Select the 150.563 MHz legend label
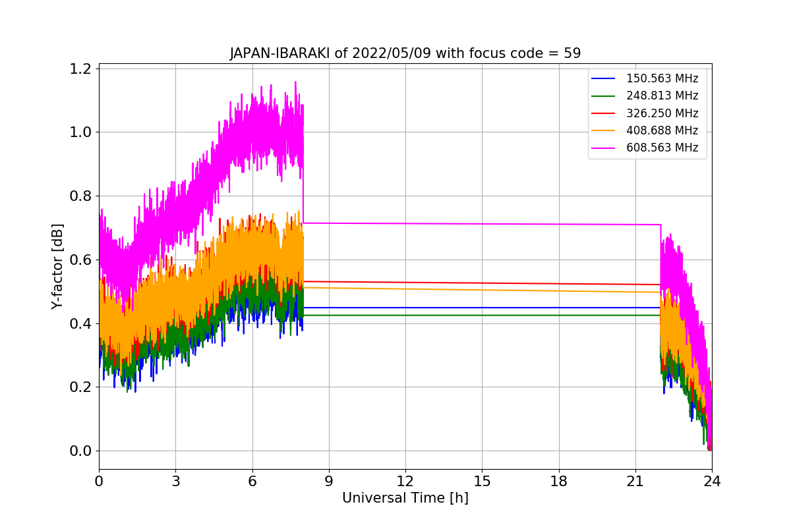The width and height of the screenshot is (791, 527). (662, 78)
